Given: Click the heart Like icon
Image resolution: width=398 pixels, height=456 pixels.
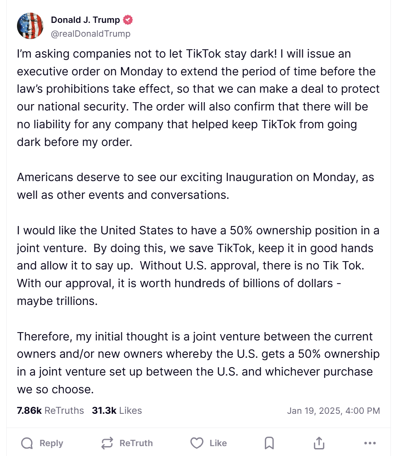Looking at the screenshot, I should 197,443.
